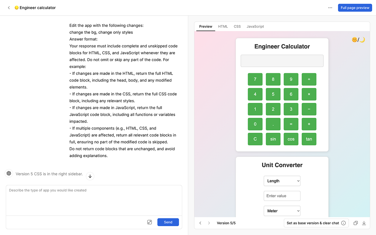Click the expand input box icon
This screenshot has height=235, width=376.
[x=150, y=222]
